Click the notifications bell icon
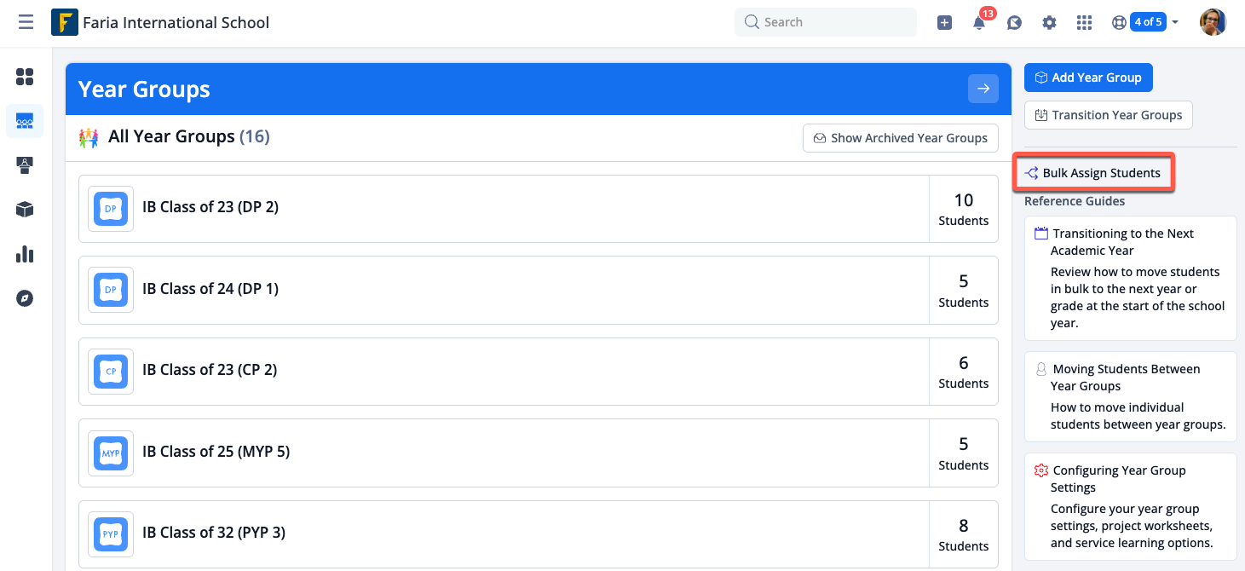The width and height of the screenshot is (1245, 571). 979,23
